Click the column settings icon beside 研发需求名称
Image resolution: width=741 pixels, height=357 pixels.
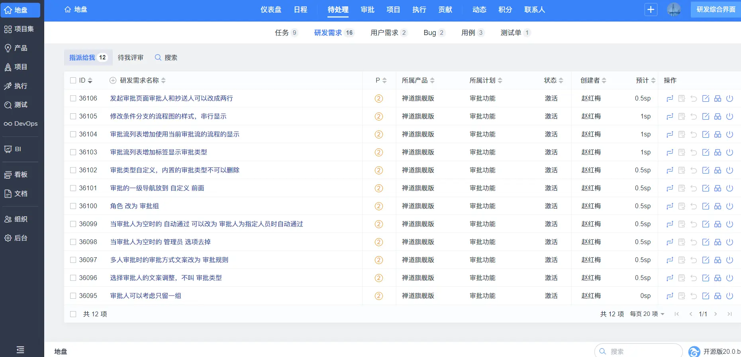point(113,81)
